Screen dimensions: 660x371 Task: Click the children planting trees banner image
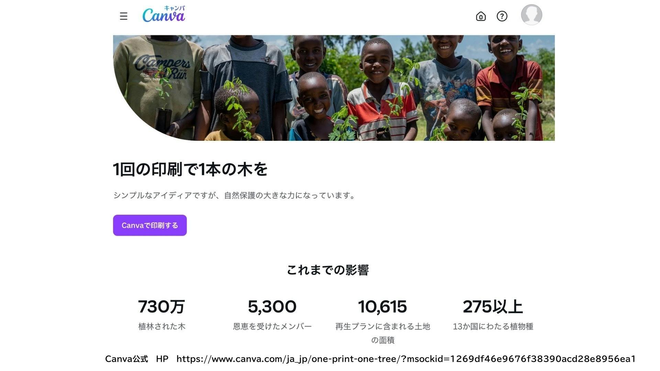[334, 88]
